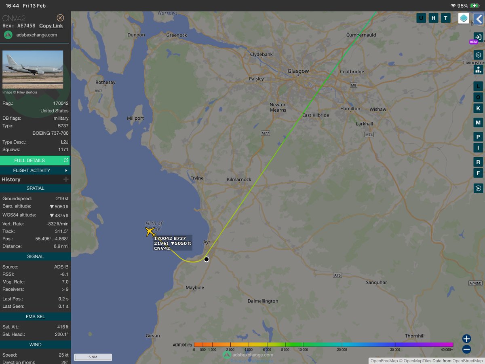The image size is (485, 364).
Task: Click the Squawk value 1171
Action: click(x=63, y=150)
